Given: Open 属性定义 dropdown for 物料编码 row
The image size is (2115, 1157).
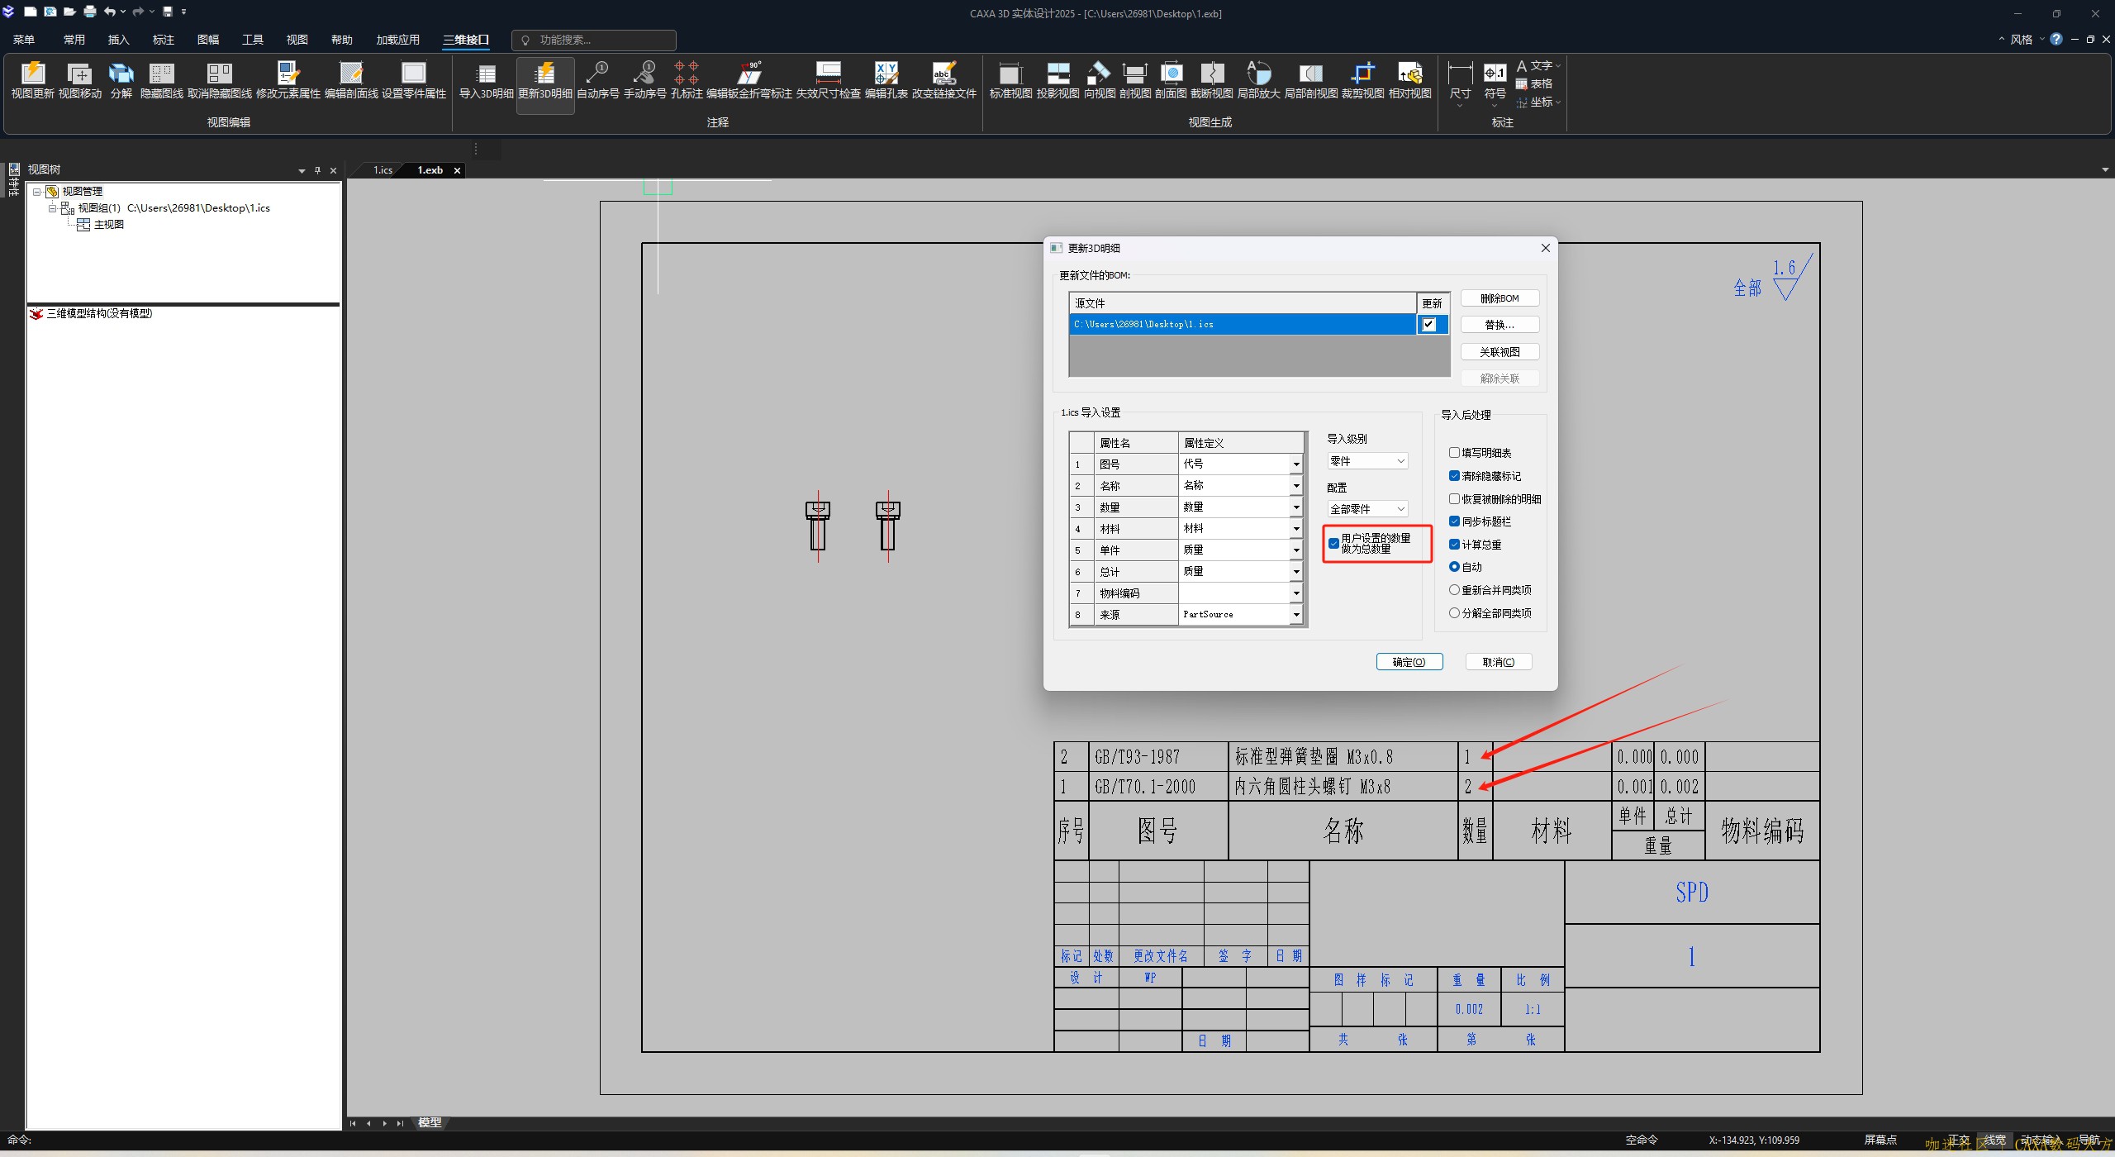Looking at the screenshot, I should point(1296,593).
